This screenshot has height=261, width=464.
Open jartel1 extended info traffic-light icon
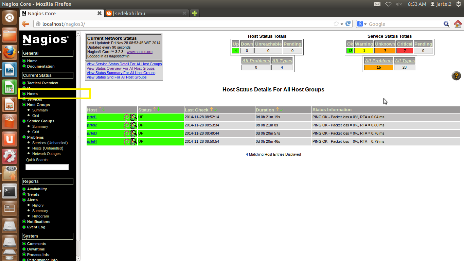coord(133,117)
